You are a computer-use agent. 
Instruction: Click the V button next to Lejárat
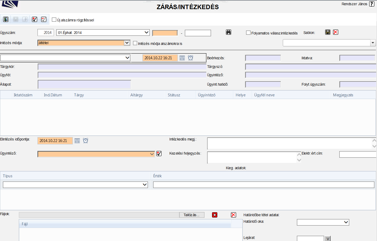tap(328, 239)
